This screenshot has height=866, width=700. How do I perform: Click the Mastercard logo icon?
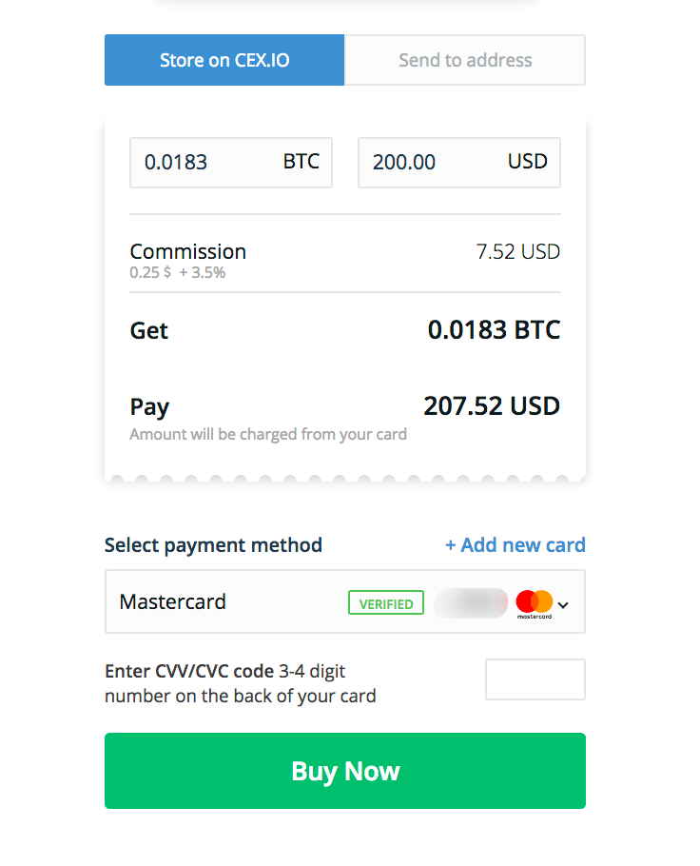point(534,603)
